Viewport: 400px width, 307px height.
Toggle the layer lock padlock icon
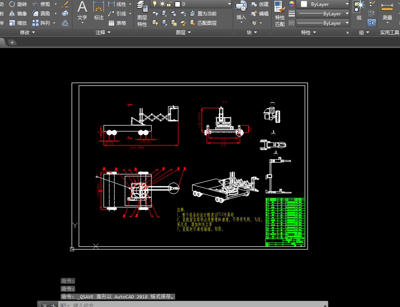point(169,4)
